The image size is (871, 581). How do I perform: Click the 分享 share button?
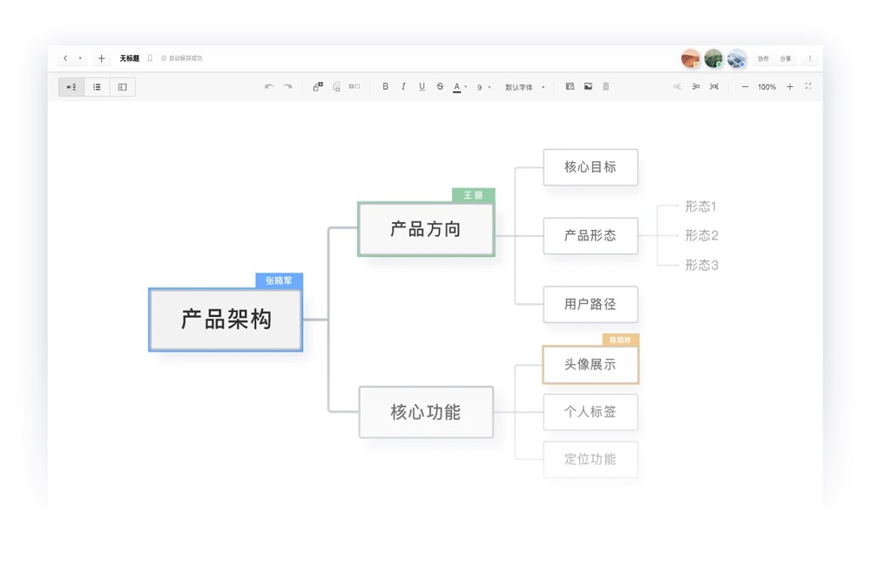click(786, 58)
